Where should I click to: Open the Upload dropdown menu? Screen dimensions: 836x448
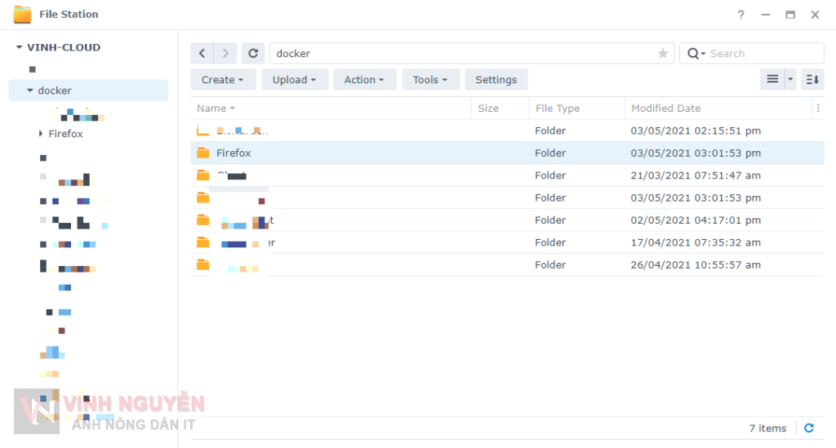[x=295, y=79]
